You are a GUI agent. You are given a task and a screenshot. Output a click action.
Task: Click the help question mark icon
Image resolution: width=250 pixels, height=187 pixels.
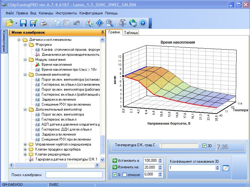tap(143, 23)
